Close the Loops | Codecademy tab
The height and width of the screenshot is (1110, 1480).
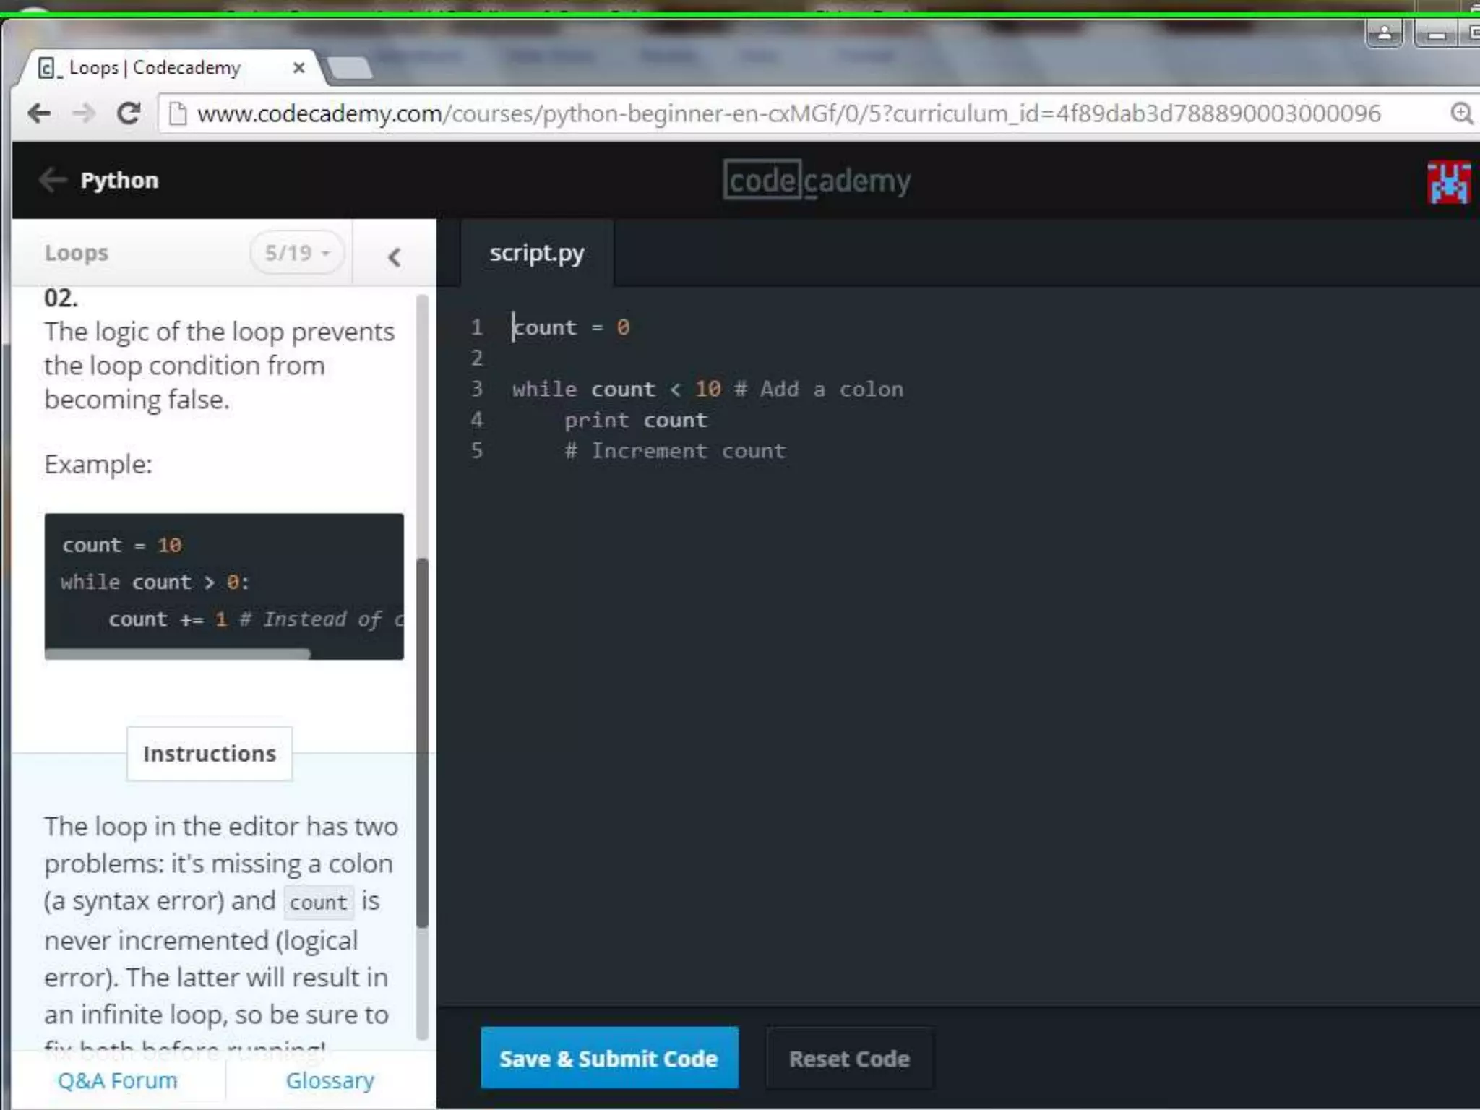[x=298, y=68]
